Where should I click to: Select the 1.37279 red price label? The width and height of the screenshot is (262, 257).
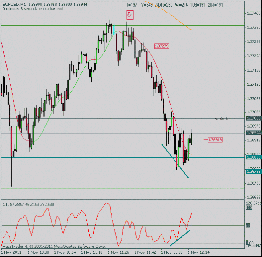[161, 46]
